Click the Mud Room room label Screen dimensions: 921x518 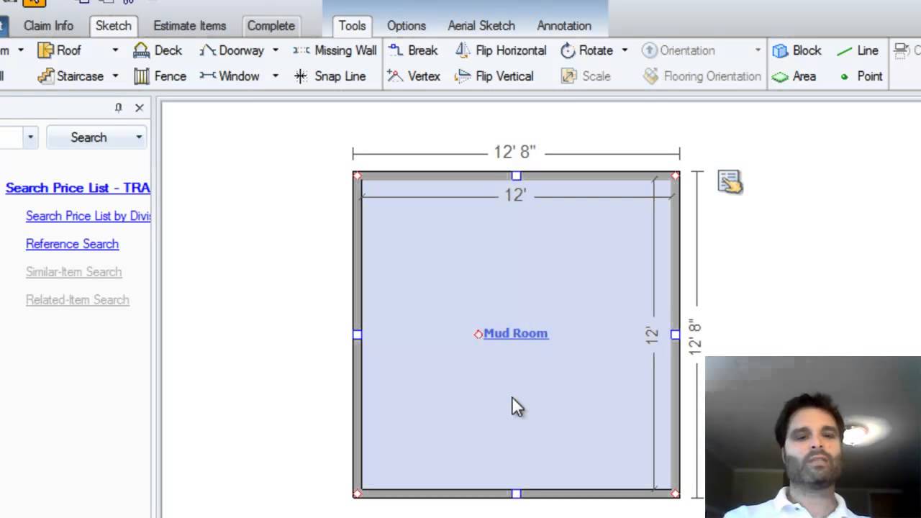515,333
